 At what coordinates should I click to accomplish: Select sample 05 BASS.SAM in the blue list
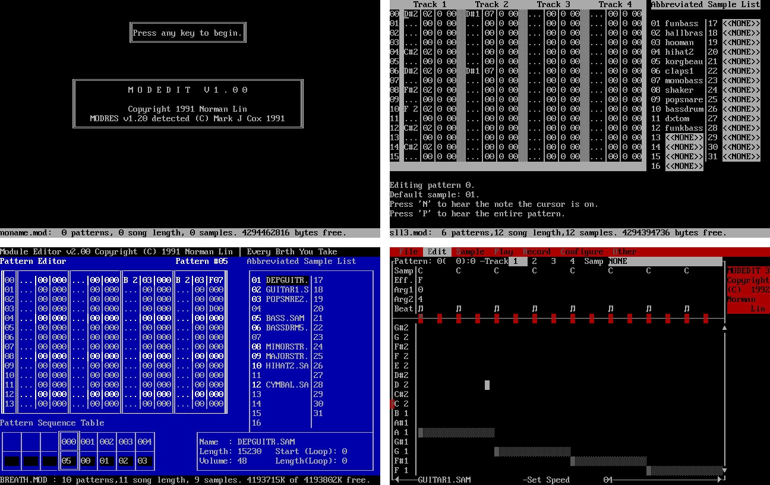tap(278, 318)
